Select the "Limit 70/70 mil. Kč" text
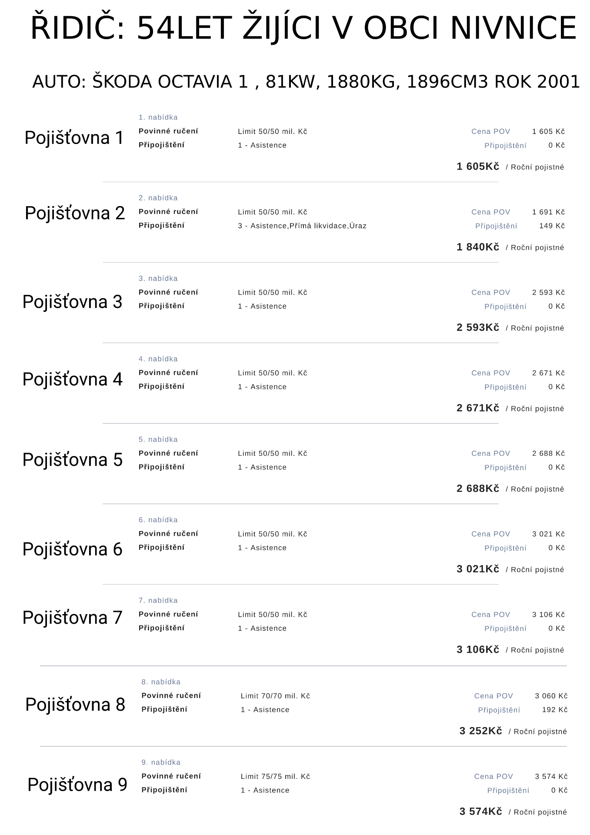The image size is (590, 835). click(275, 696)
